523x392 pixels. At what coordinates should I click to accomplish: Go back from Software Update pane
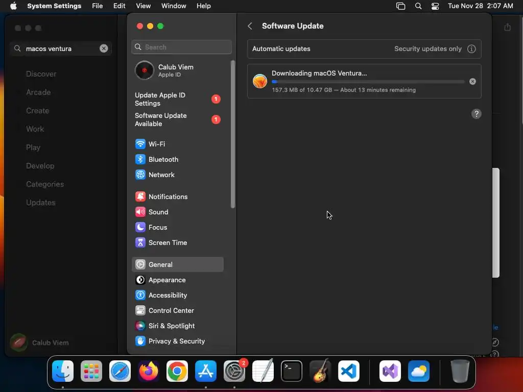tap(250, 26)
